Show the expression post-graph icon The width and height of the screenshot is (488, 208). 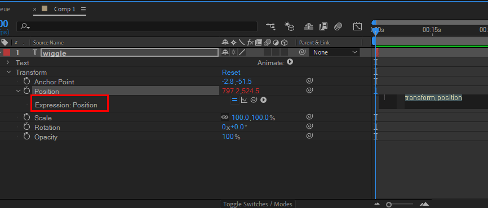[x=244, y=100]
